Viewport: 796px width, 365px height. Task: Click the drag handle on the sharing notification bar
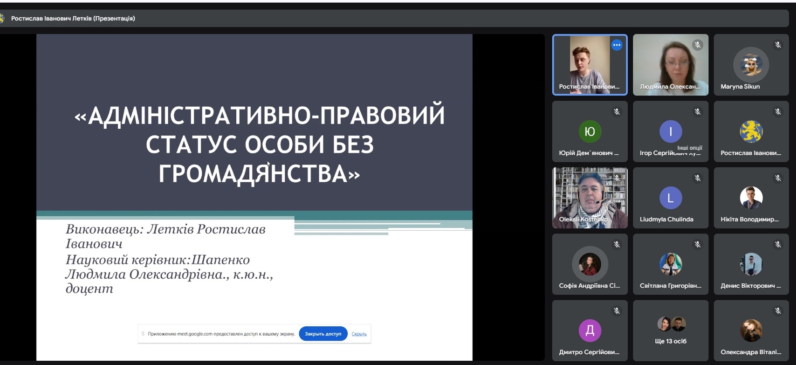click(x=143, y=334)
